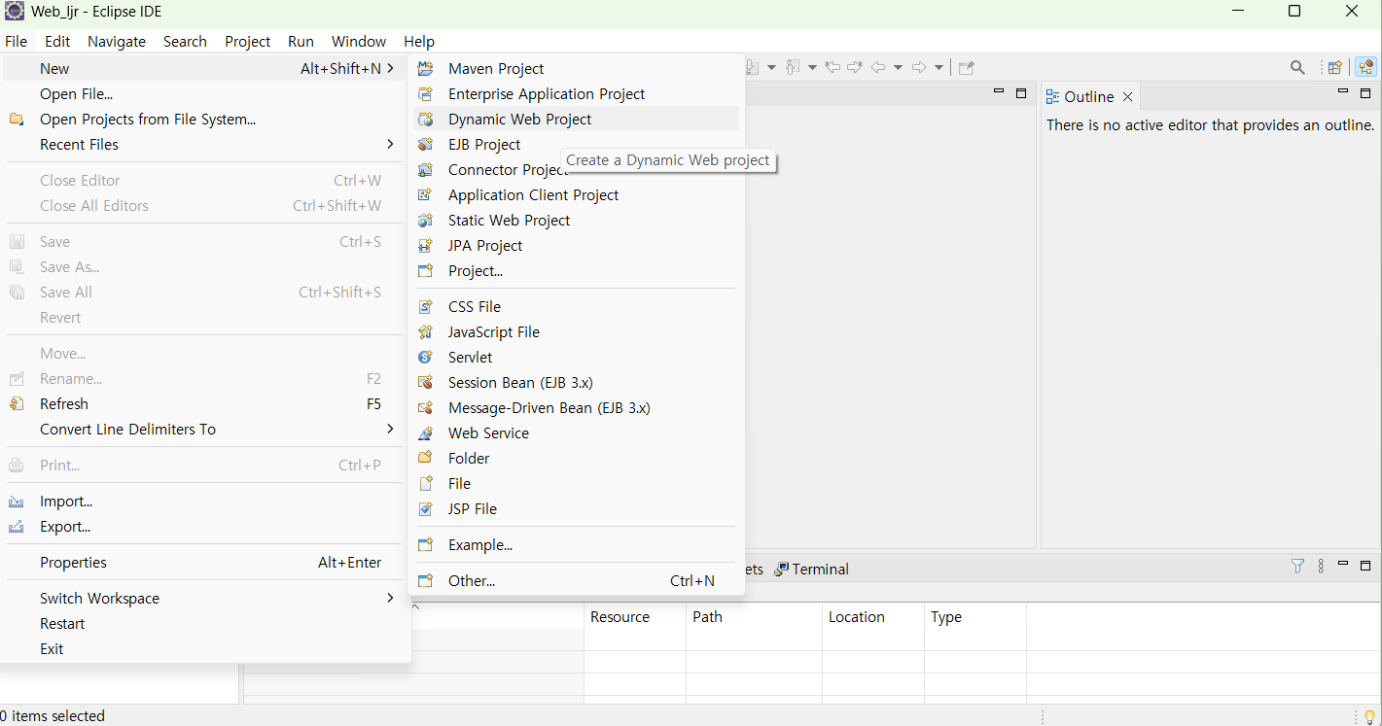Screen dimensions: 1382x726
Task: Open the Help menu
Action: 419,41
